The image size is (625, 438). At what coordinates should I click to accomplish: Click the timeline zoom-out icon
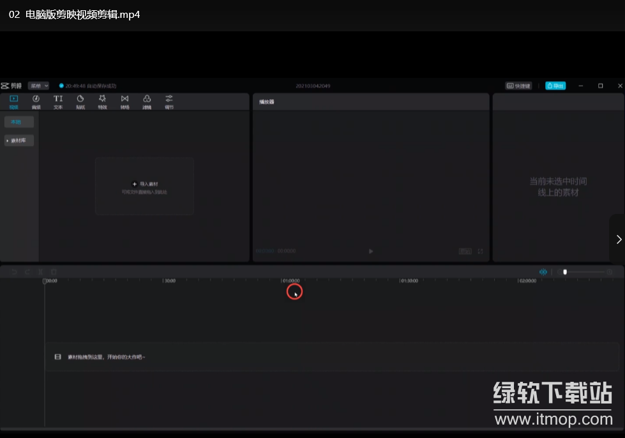tap(559, 272)
